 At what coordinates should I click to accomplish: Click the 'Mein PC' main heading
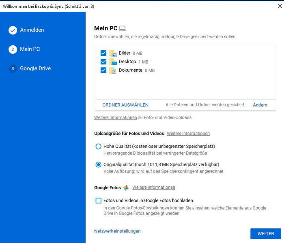(x=106, y=28)
